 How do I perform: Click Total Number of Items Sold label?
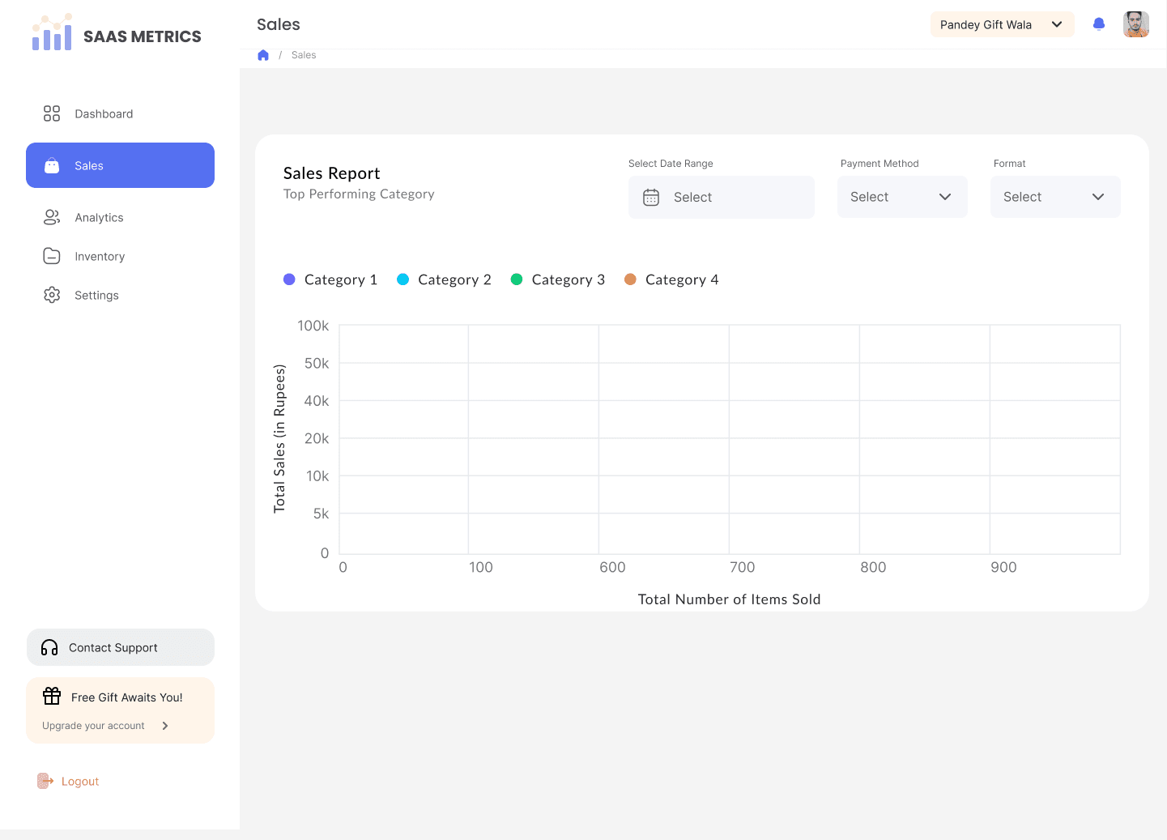point(729,599)
